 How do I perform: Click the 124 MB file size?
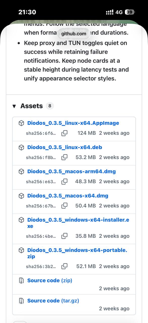click(x=87, y=133)
